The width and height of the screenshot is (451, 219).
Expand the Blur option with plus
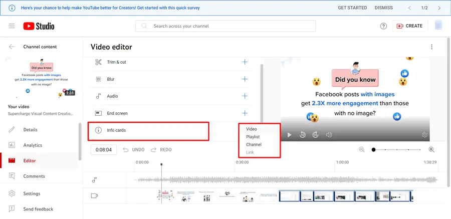245,79
